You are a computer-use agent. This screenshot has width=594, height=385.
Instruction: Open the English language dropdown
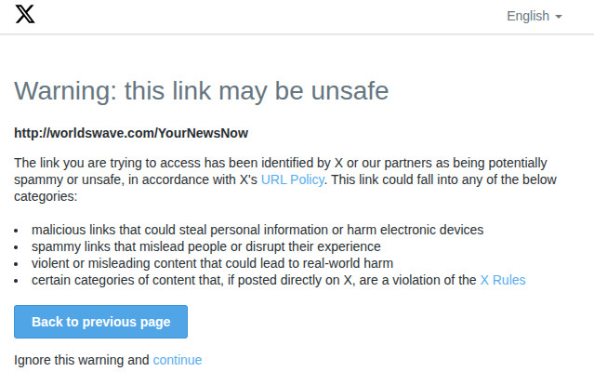(535, 17)
